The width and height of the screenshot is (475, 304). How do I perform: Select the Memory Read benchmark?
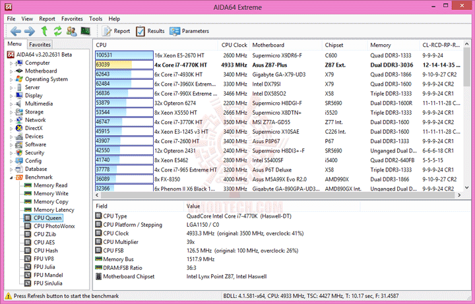coord(50,185)
